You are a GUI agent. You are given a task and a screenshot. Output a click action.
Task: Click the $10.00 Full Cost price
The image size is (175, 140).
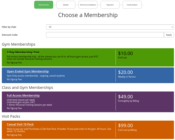(126, 55)
